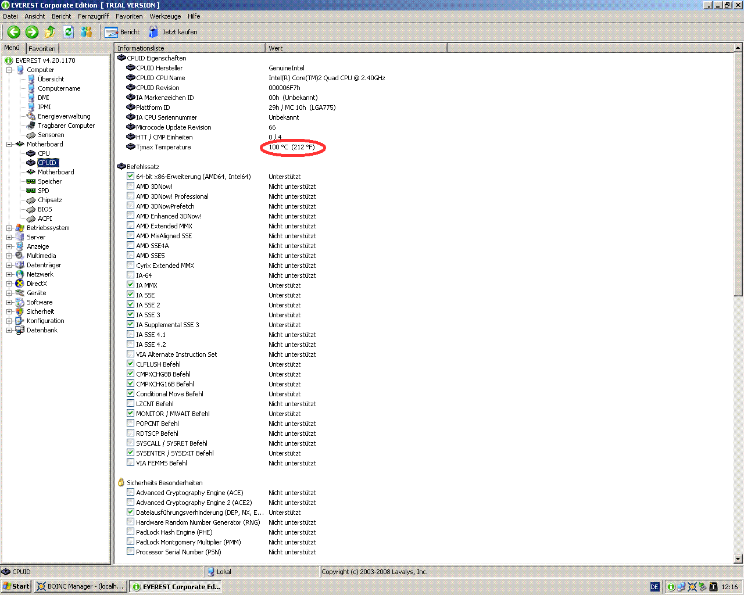This screenshot has width=744, height=595.
Task: Click the Befehlssatz section chip icon
Action: tap(121, 166)
